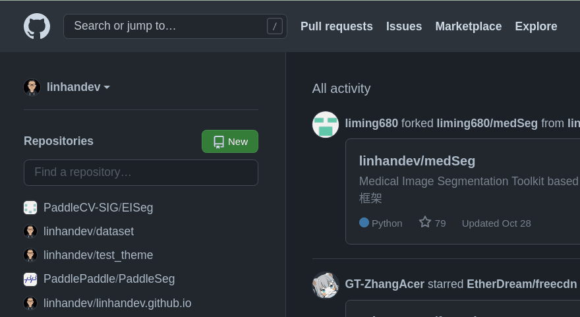This screenshot has height=317, width=580.
Task: Create a new repository with New button
Action: click(x=230, y=141)
